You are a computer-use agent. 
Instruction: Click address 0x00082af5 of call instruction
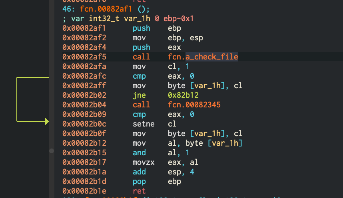84,57
